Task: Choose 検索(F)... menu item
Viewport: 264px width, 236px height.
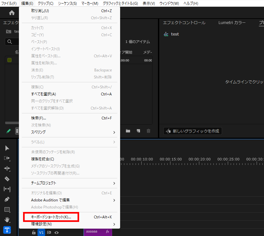Action: 70,118
